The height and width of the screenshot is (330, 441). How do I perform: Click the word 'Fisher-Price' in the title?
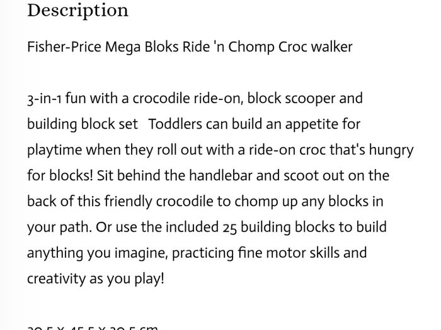64,47
